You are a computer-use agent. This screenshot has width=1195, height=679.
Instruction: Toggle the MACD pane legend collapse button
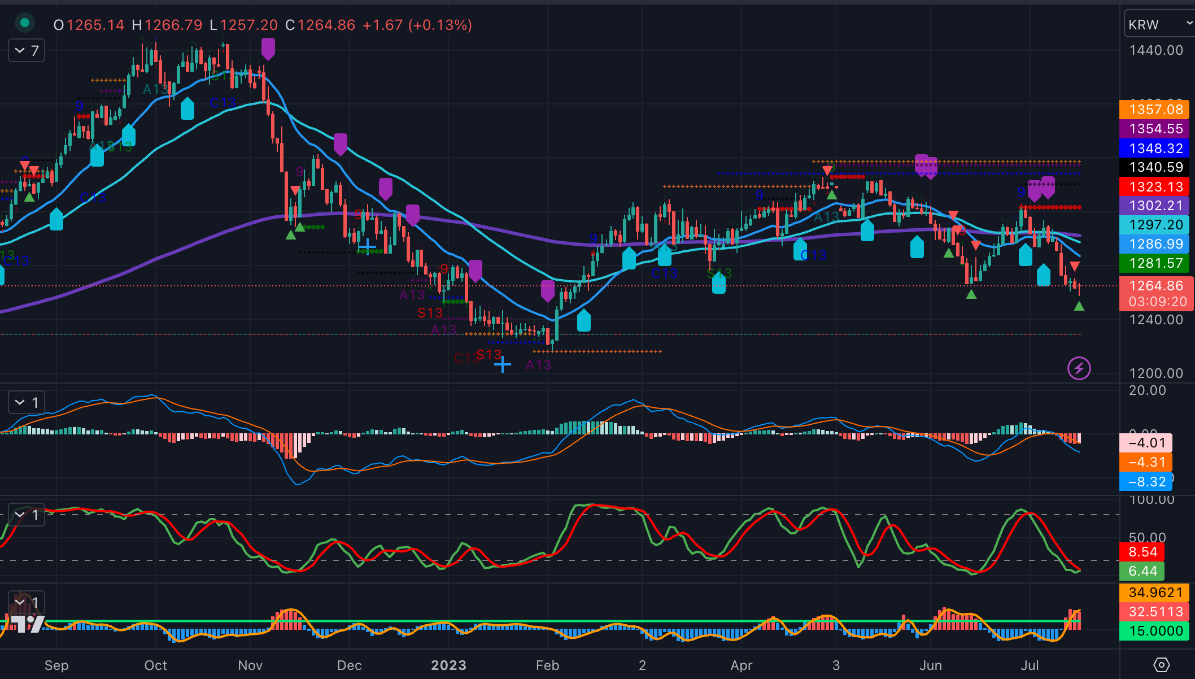pos(20,403)
